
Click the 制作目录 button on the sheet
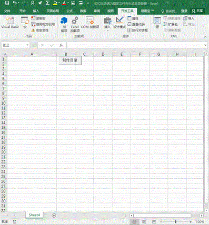[x=70, y=60]
